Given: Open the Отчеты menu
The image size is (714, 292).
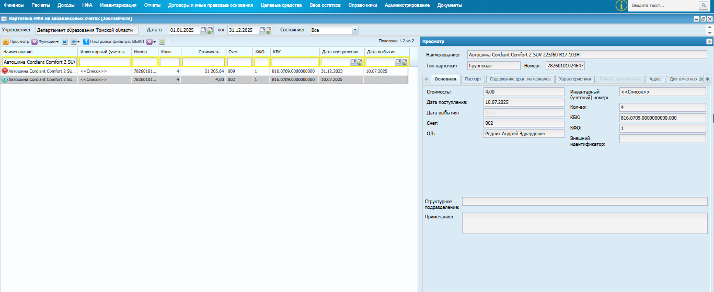Looking at the screenshot, I should tap(152, 5).
